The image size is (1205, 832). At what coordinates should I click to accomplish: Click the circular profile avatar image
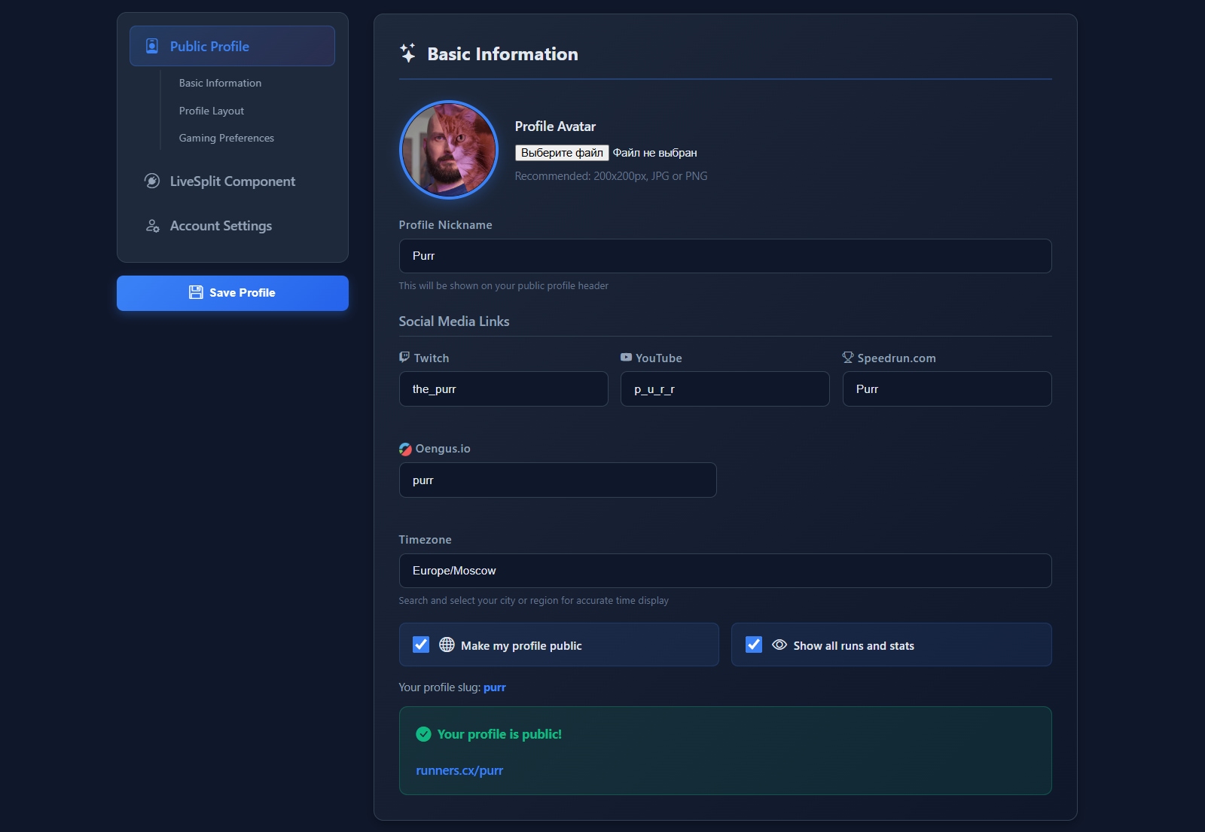point(448,149)
